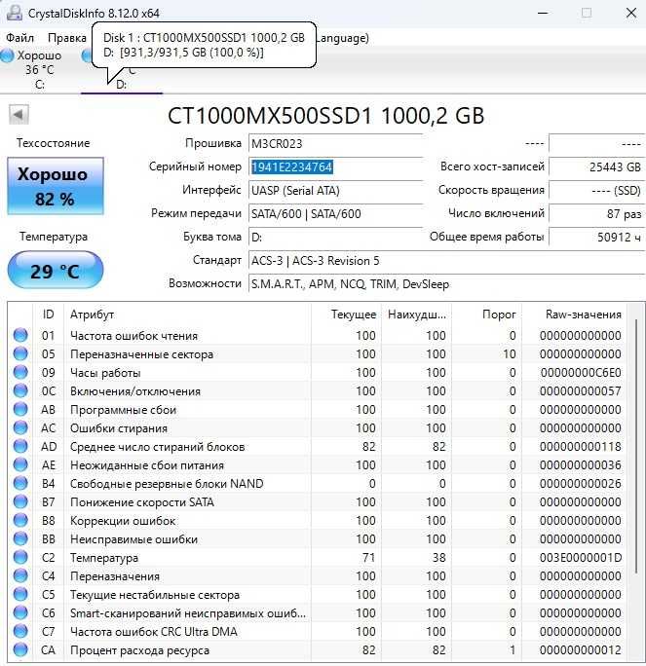This screenshot has height=666, width=646.
Task: Click status icon of row 0C
Action: pos(20,390)
